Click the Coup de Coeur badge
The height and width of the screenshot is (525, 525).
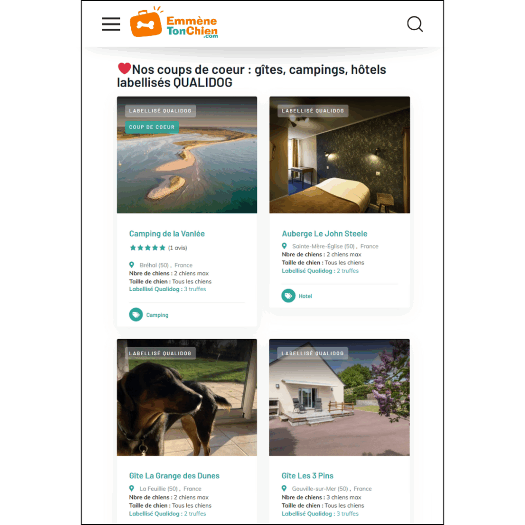(152, 127)
